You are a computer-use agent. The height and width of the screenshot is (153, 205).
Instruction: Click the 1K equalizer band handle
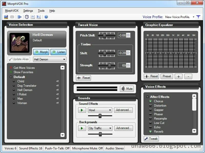coord(173,53)
